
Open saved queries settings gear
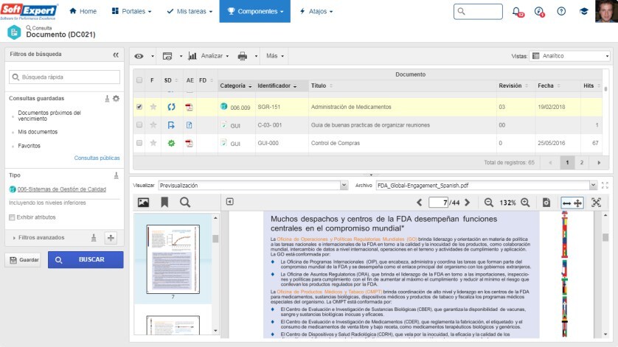pyautogui.click(x=116, y=98)
